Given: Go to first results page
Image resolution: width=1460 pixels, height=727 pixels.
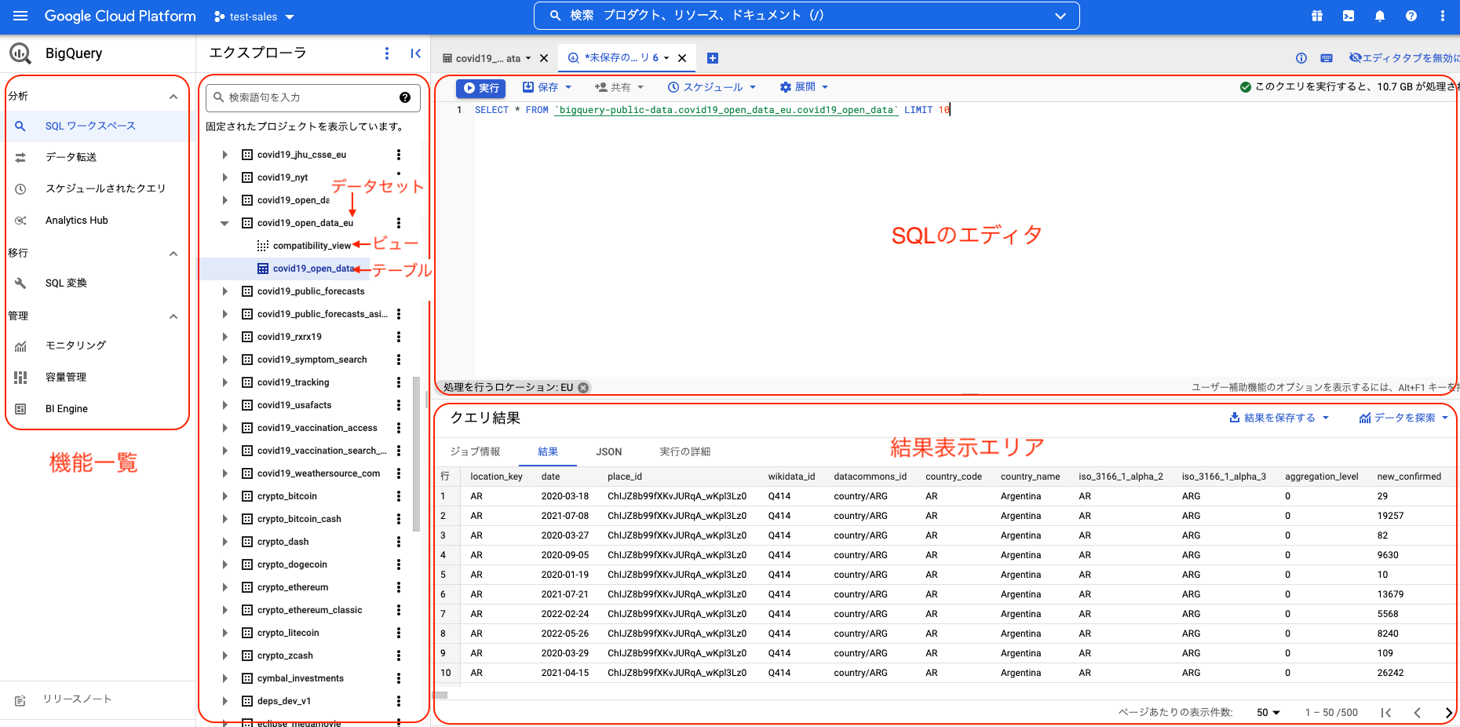Looking at the screenshot, I should click(x=1386, y=713).
